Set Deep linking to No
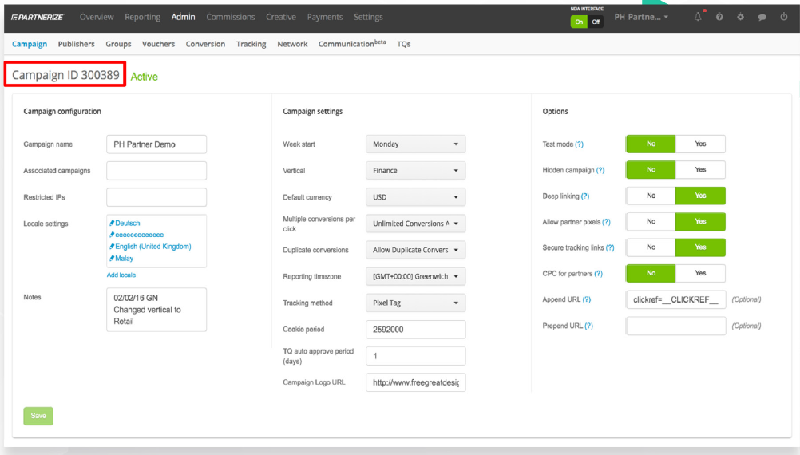Image resolution: width=800 pixels, height=455 pixels. tap(651, 196)
